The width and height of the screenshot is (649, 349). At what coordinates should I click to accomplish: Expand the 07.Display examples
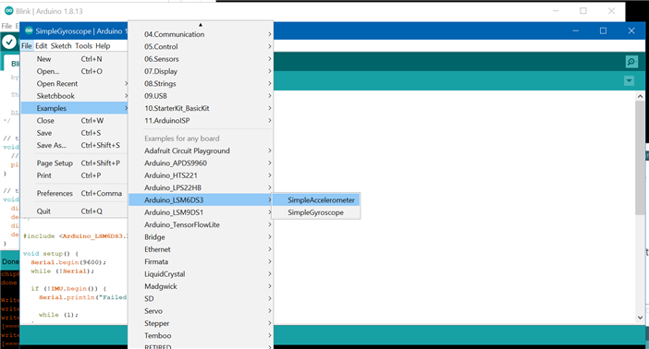[201, 71]
